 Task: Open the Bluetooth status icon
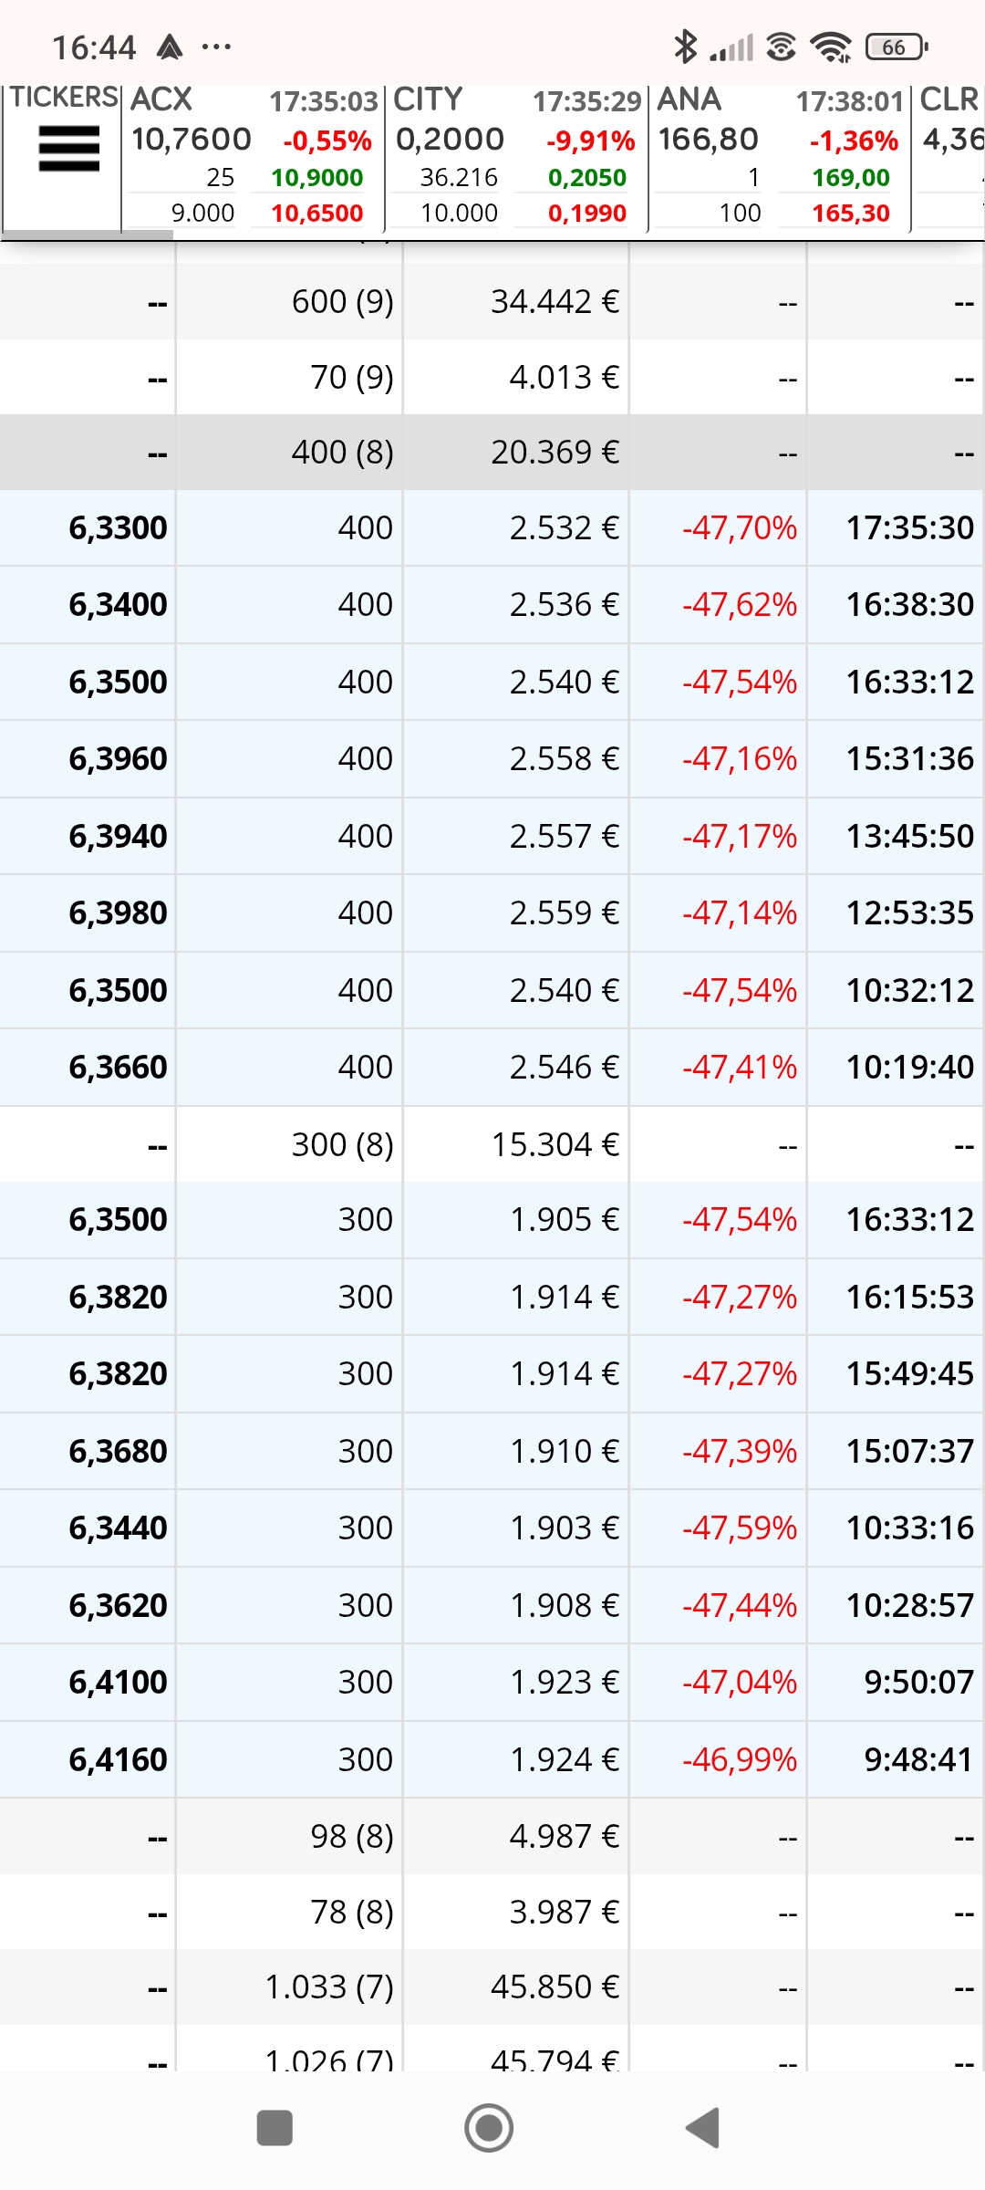pos(685,47)
